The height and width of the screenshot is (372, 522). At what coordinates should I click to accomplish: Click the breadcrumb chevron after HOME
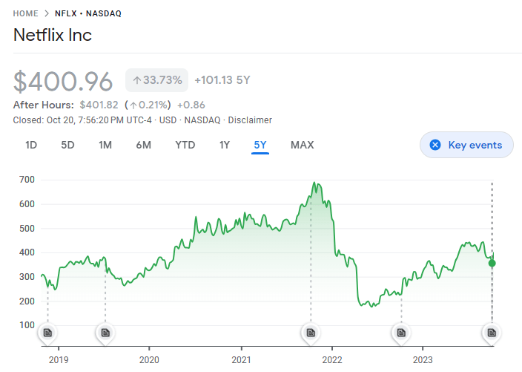point(47,13)
